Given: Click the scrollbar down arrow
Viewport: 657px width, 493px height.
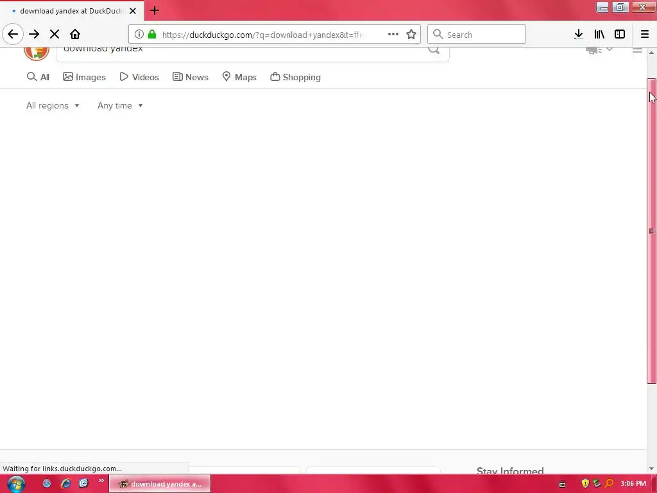Looking at the screenshot, I should coord(652,469).
